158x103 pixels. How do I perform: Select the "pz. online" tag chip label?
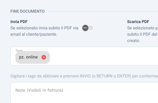(28, 57)
